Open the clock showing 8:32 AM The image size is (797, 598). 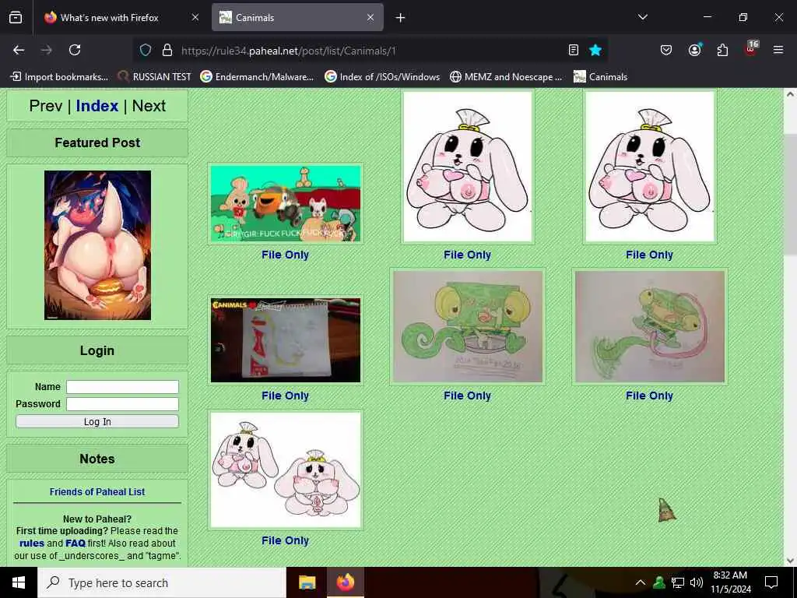coord(730,582)
